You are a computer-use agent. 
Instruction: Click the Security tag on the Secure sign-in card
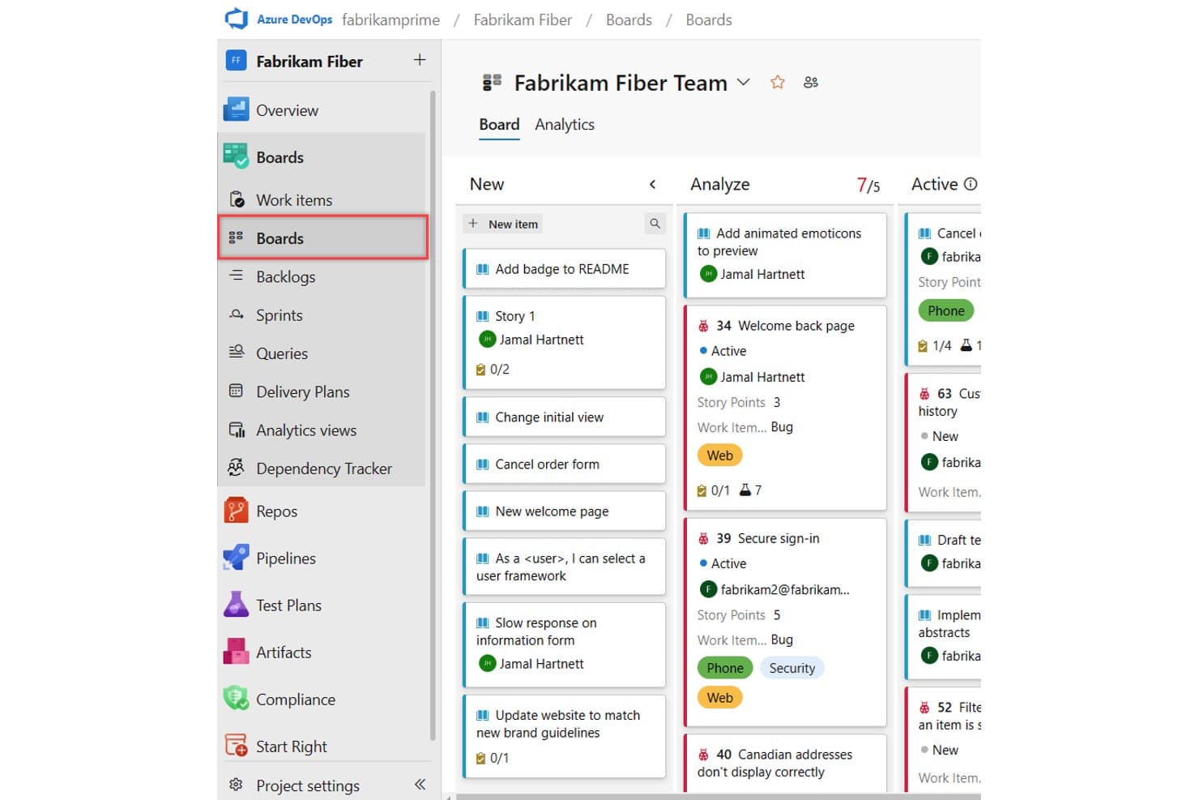(792, 668)
